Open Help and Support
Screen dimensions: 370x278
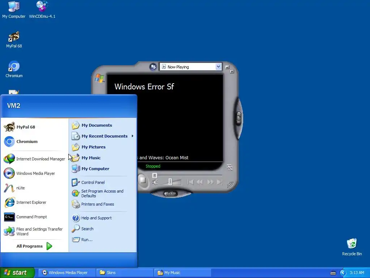103,218
